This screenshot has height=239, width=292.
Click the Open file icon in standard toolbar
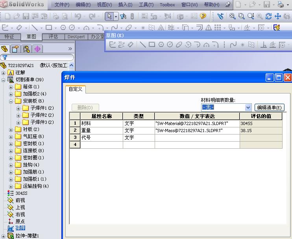[x=17, y=16]
